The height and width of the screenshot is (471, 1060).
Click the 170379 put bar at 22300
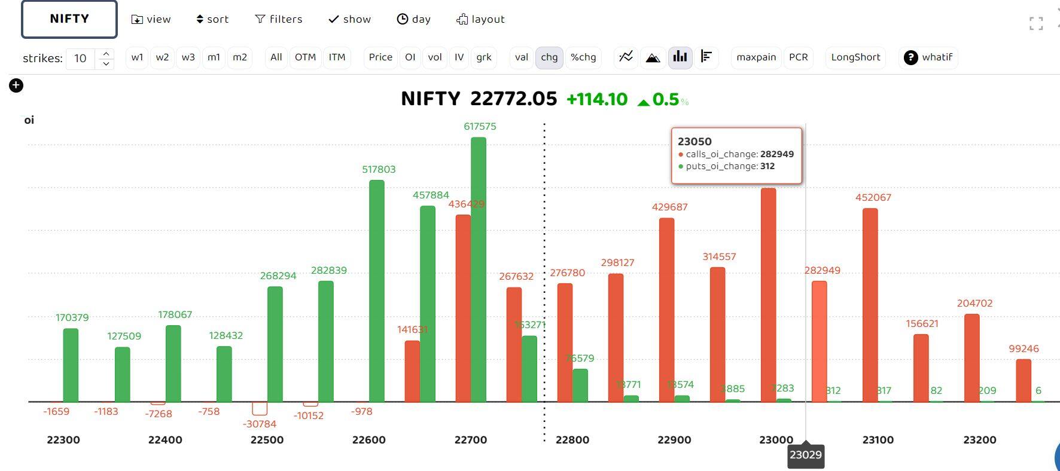pos(71,365)
